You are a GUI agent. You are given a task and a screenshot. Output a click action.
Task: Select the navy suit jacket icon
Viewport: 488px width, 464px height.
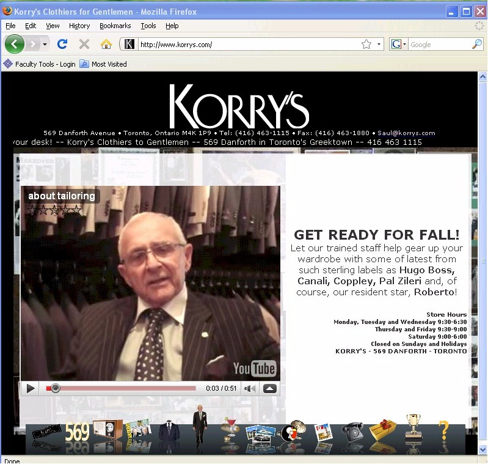point(169,430)
